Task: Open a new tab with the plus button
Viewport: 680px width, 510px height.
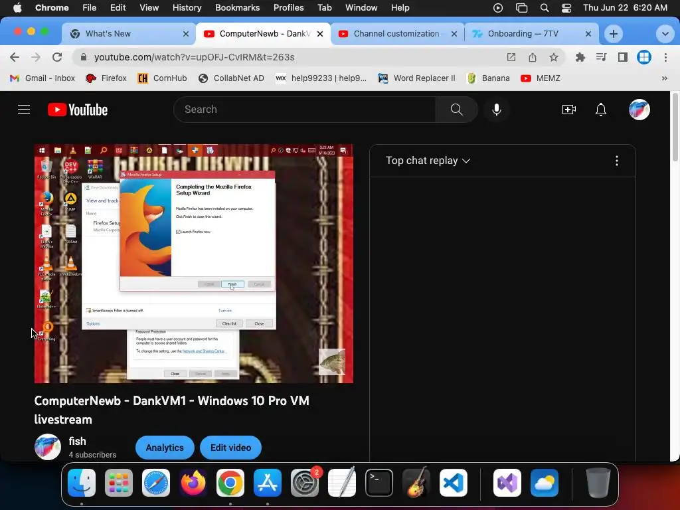Action: (613, 34)
